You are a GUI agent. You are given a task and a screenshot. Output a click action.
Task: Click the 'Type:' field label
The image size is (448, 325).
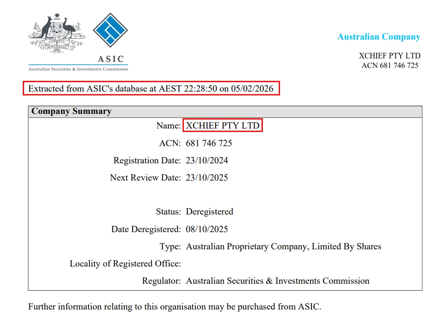(170, 246)
